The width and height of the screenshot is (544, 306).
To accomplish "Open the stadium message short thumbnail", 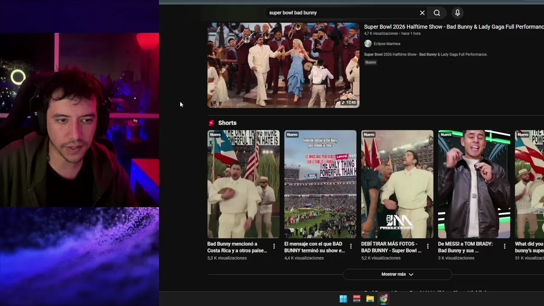I will pos(320,184).
